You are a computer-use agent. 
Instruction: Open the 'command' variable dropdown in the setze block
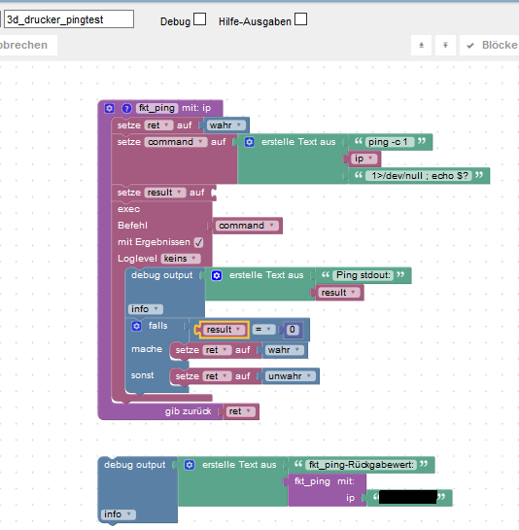[x=176, y=142]
